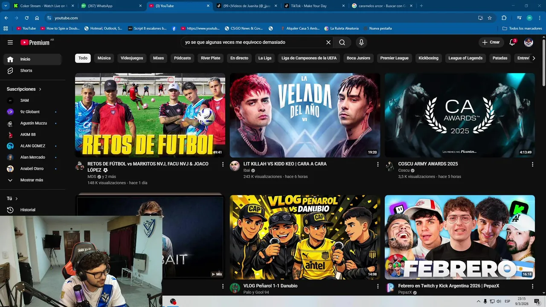Open the account avatar menu
Viewport: 546px width, 307px height.
[529, 42]
